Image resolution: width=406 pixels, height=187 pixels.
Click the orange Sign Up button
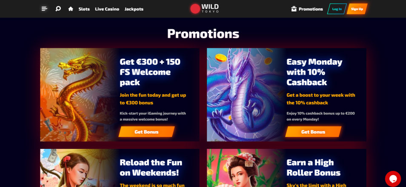tap(357, 9)
